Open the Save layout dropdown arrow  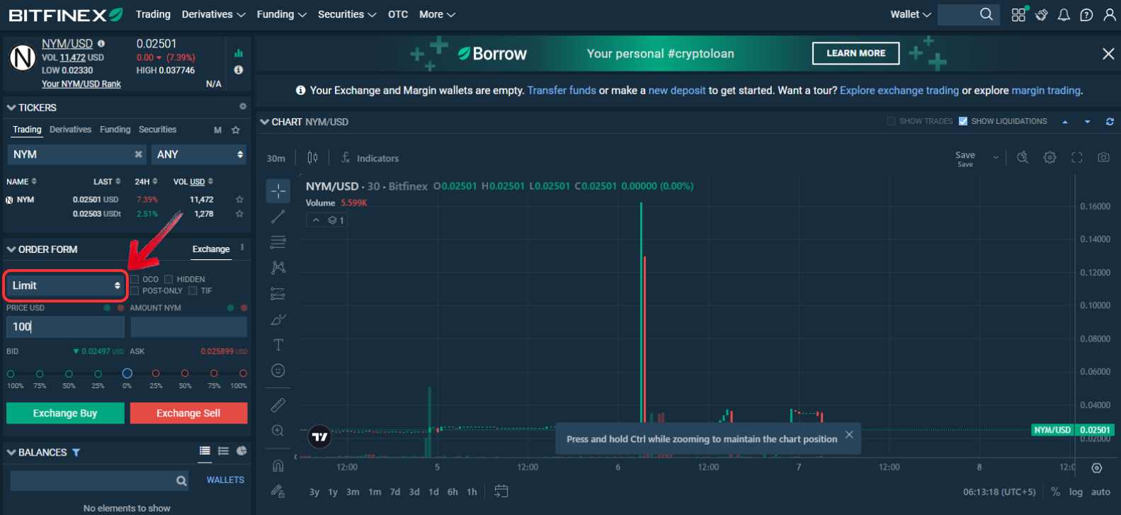996,157
